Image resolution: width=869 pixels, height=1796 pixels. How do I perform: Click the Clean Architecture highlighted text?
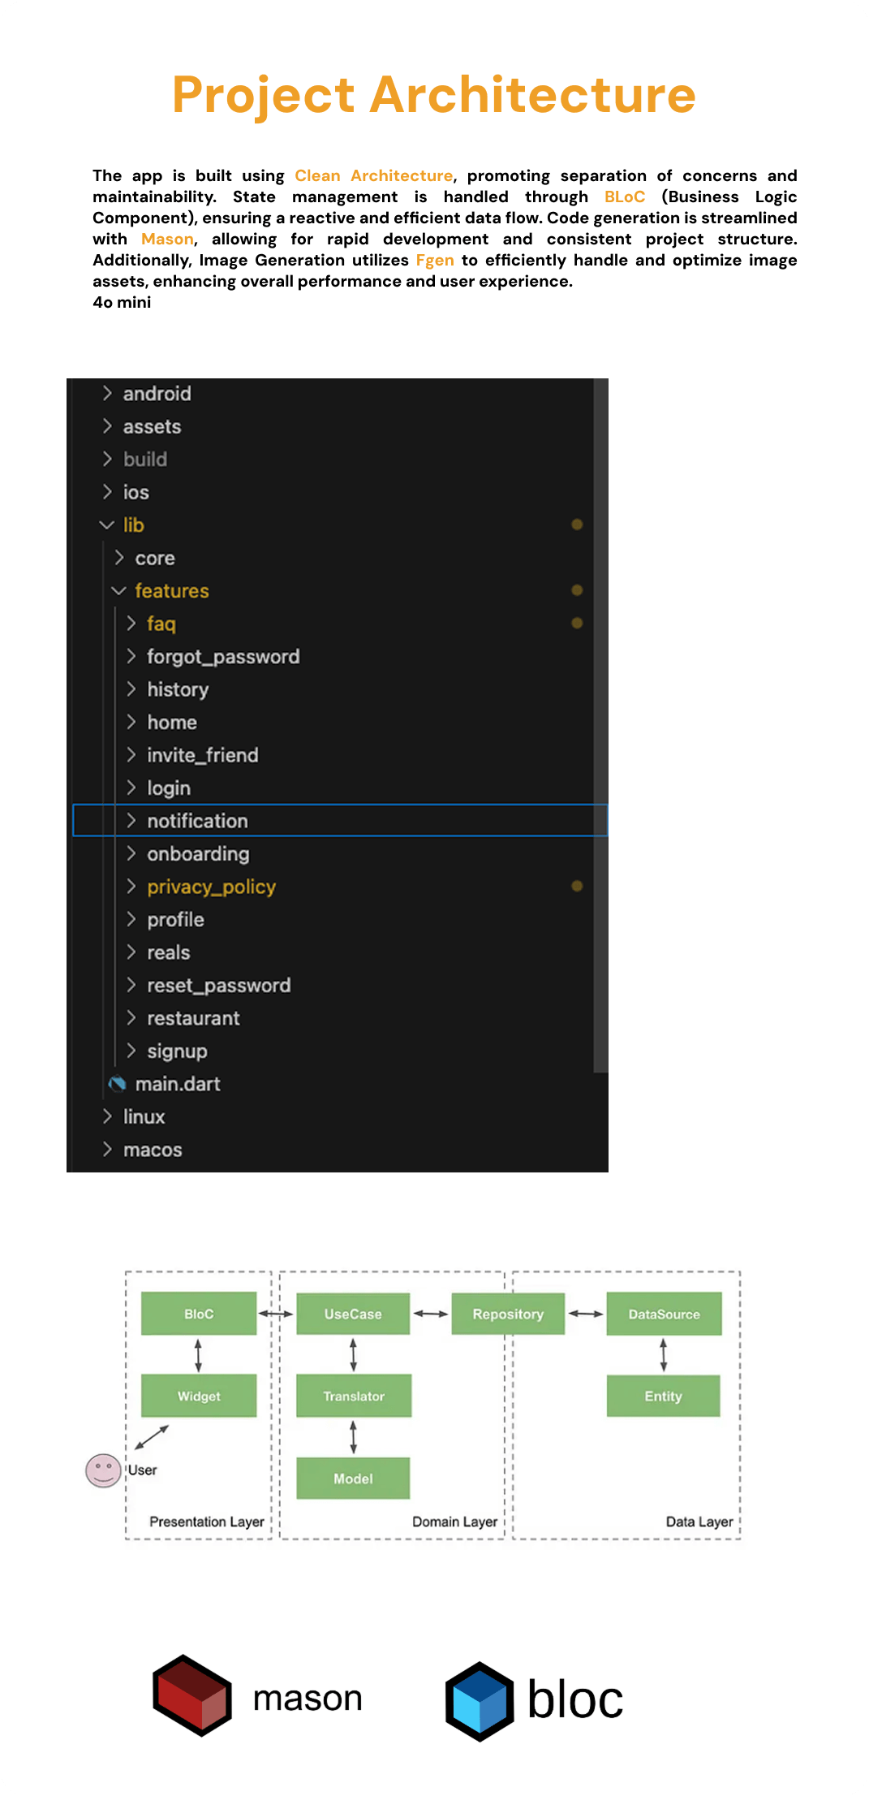click(x=373, y=176)
